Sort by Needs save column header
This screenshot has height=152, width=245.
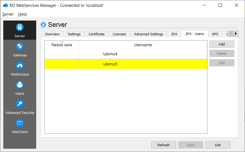(62, 45)
